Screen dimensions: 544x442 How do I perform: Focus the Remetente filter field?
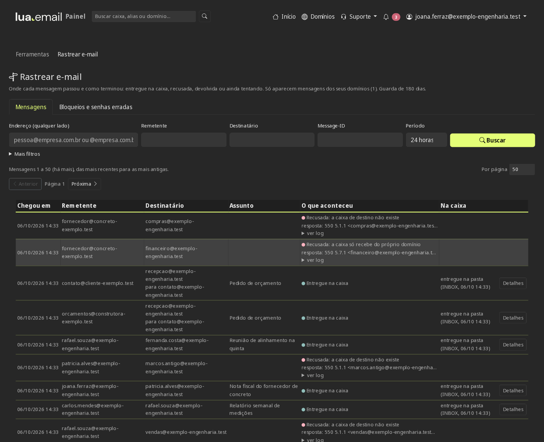click(x=184, y=140)
